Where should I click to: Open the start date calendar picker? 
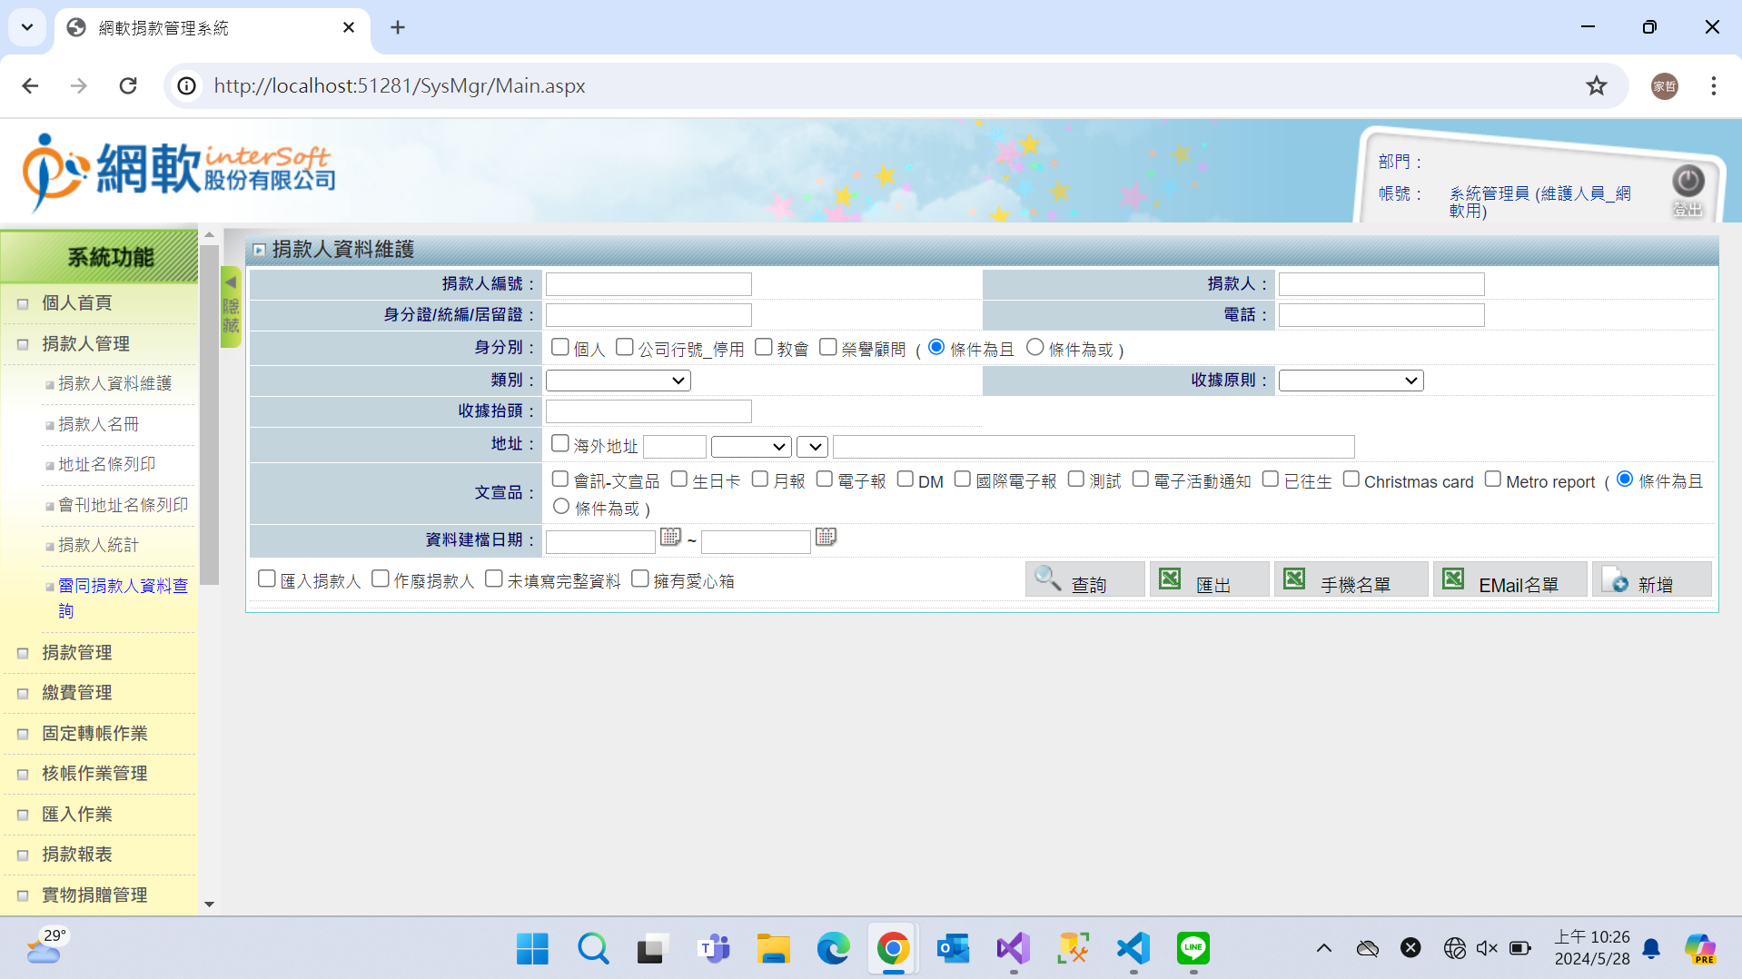pyautogui.click(x=670, y=538)
